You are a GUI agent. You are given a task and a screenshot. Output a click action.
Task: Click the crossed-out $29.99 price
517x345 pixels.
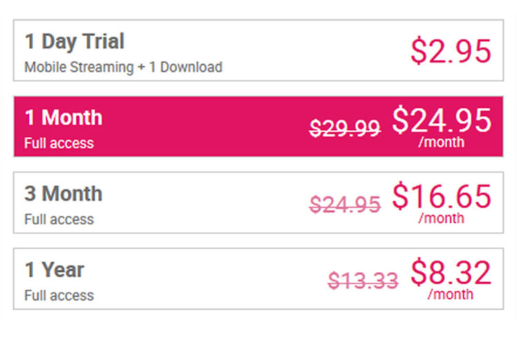point(345,128)
